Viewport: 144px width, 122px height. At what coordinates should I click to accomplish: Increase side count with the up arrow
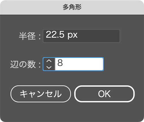tap(49, 61)
